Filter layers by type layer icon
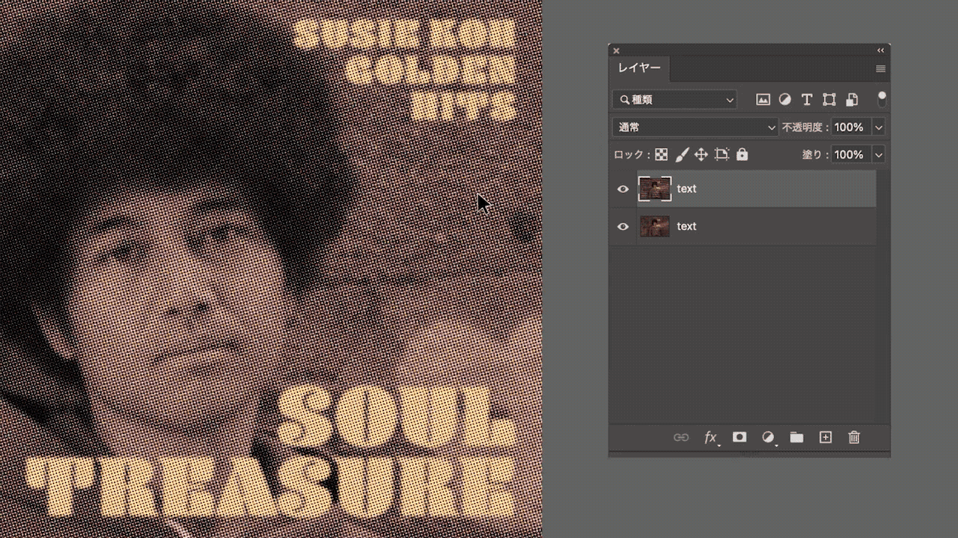The image size is (958, 538). 807,99
